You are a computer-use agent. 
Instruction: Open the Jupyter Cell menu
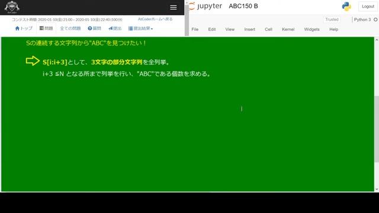268,29
